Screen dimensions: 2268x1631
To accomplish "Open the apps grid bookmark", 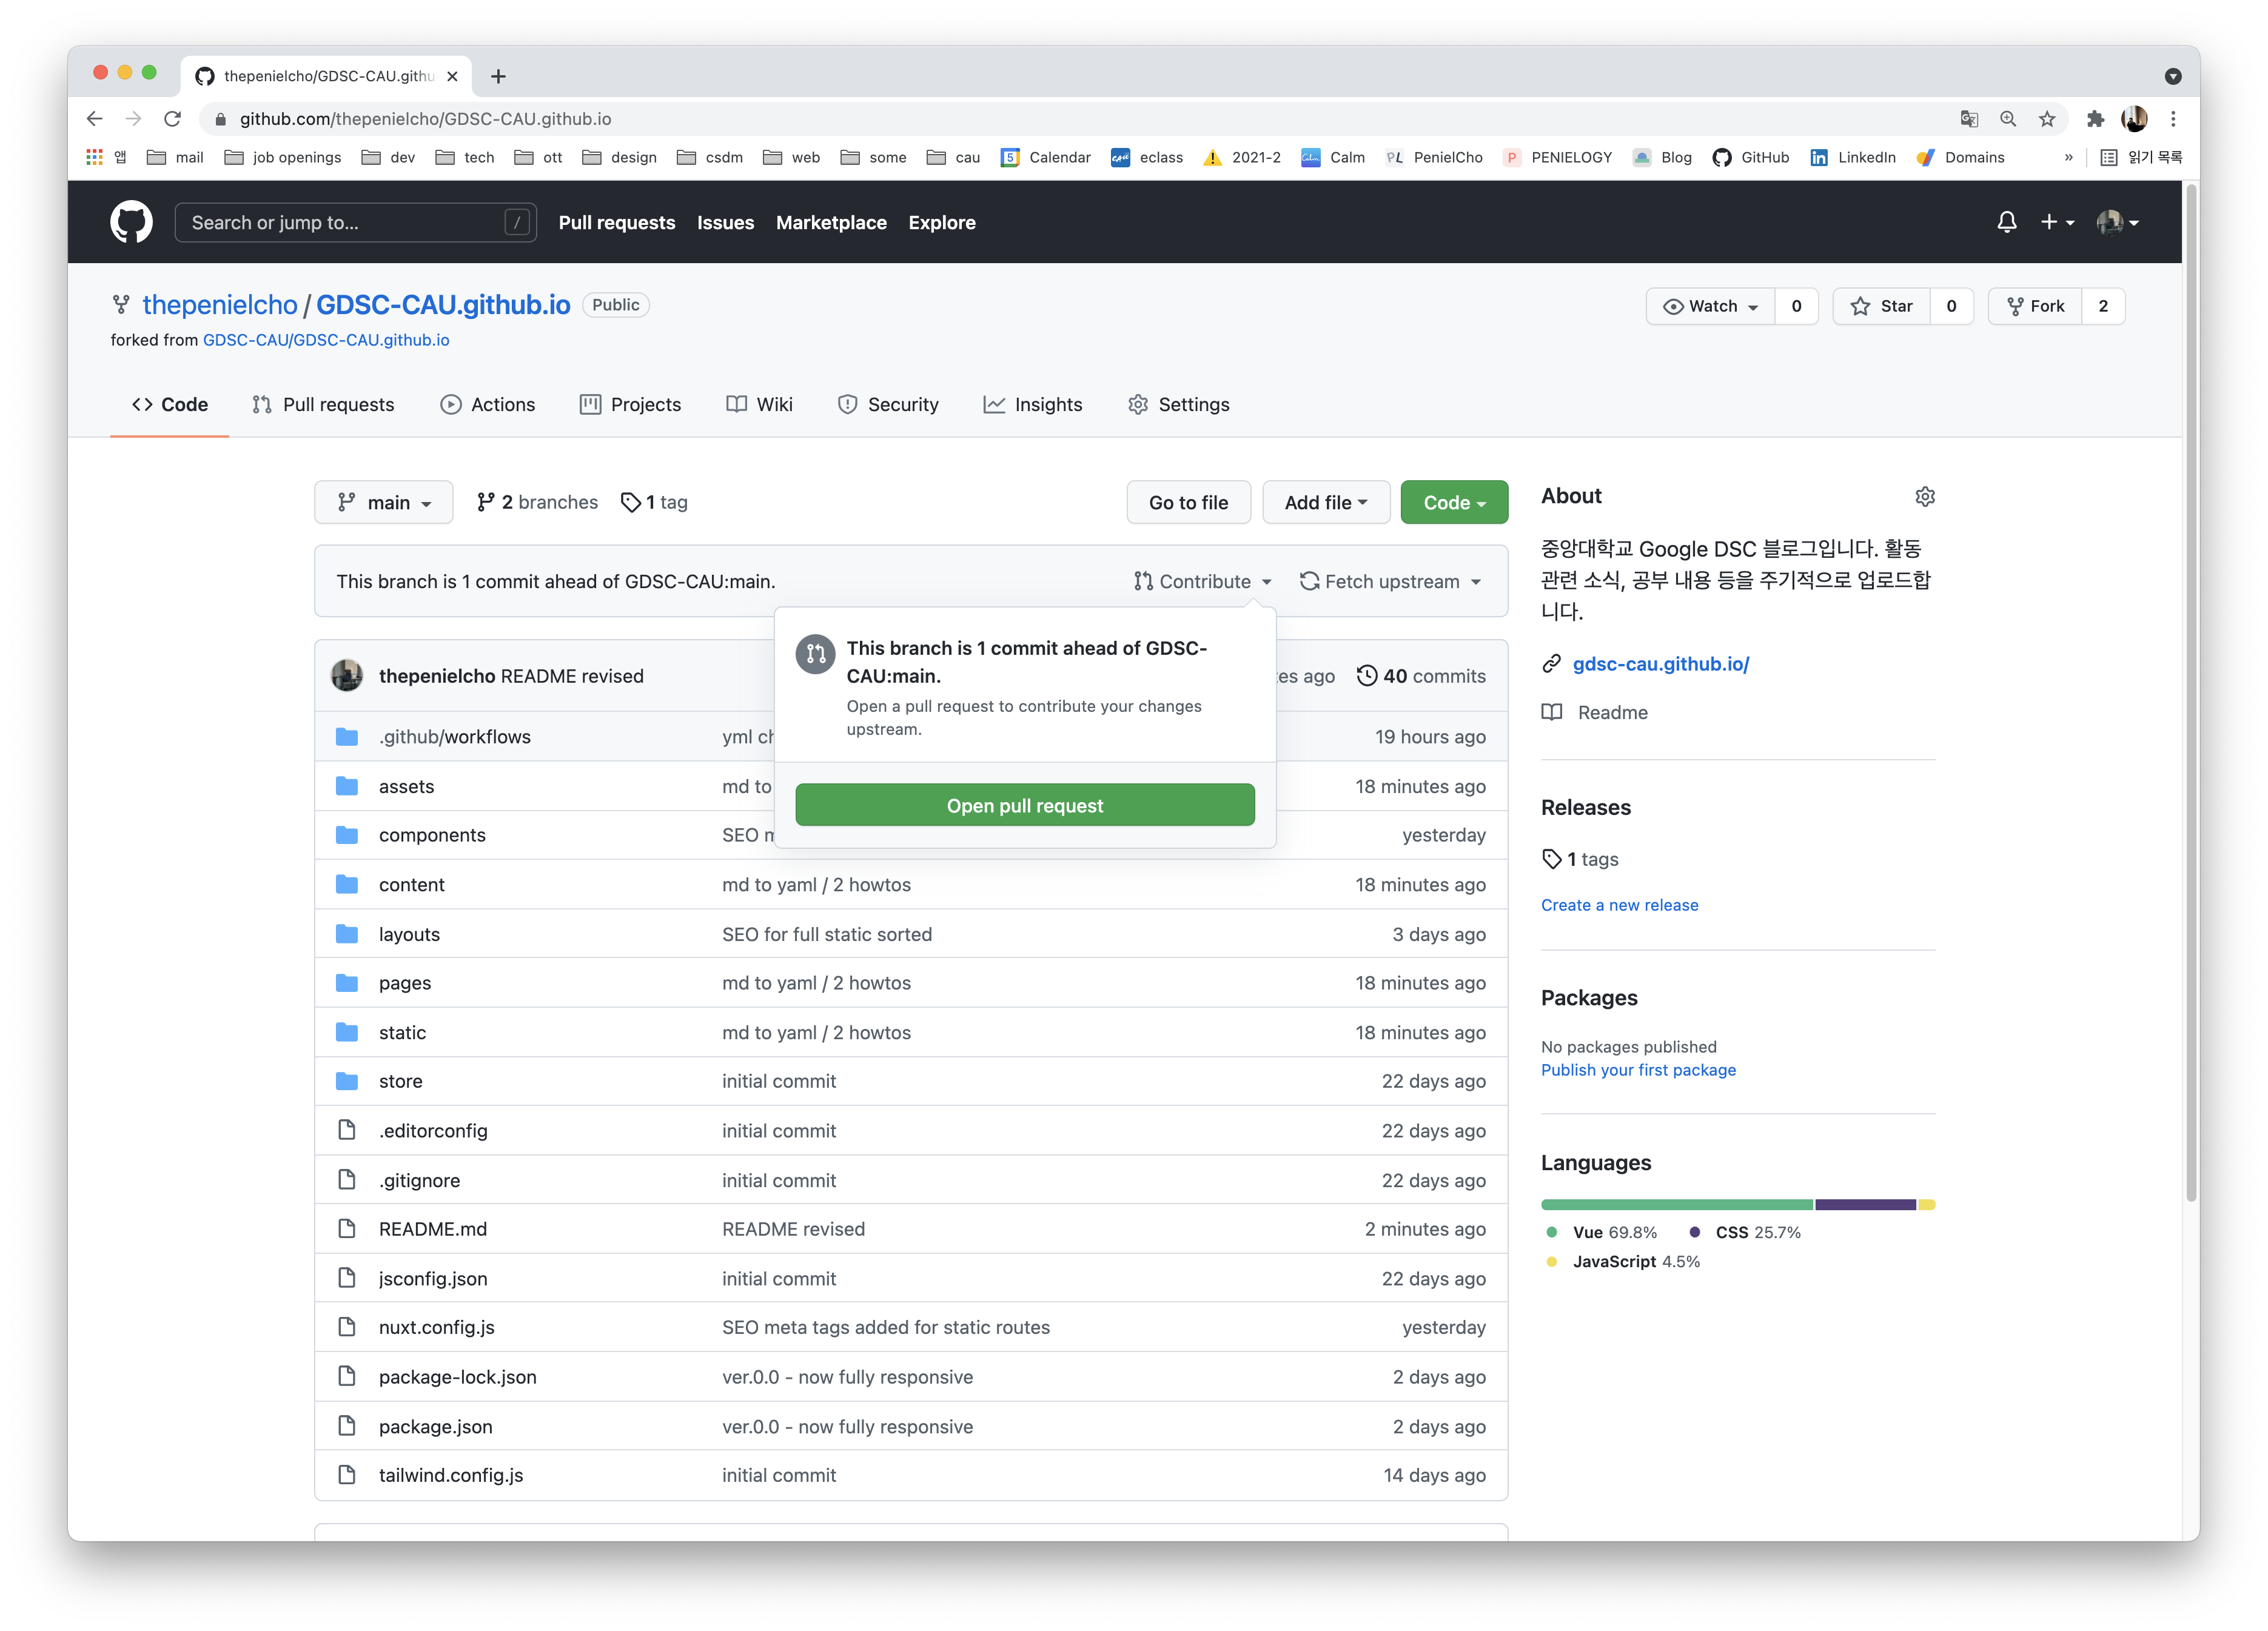I will coord(95,157).
